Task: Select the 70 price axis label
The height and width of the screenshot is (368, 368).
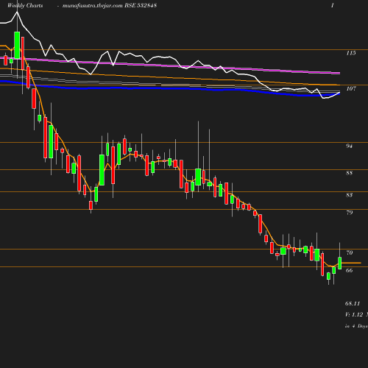Action: [x=350, y=252]
